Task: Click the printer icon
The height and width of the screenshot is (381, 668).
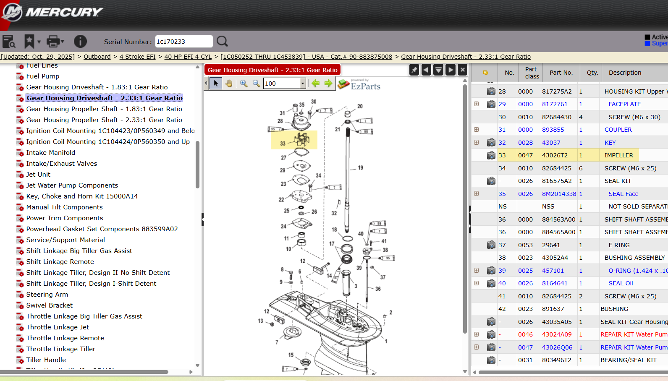Action: (x=53, y=41)
